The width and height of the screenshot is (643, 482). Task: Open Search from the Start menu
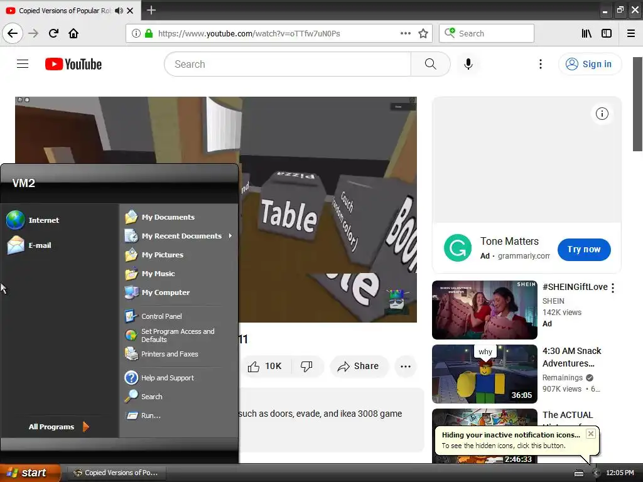(144, 397)
